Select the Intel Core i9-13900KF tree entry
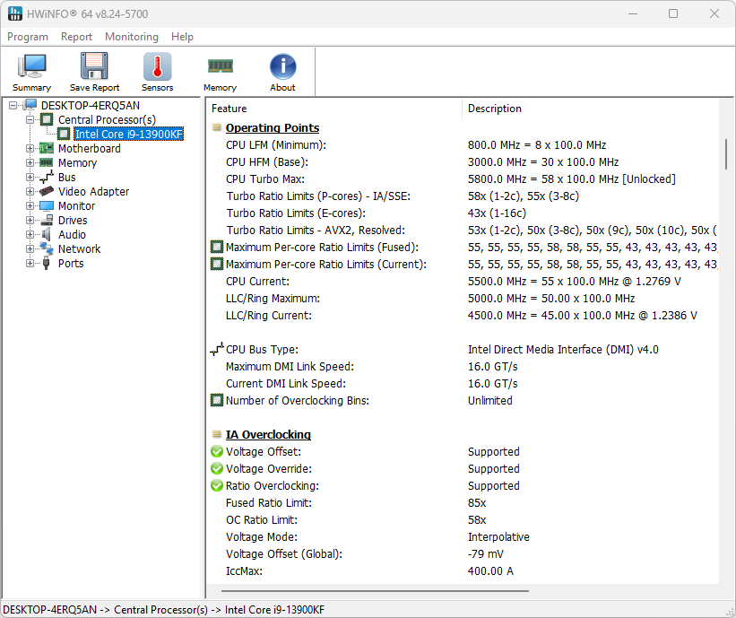Image resolution: width=736 pixels, height=618 pixels. [128, 134]
